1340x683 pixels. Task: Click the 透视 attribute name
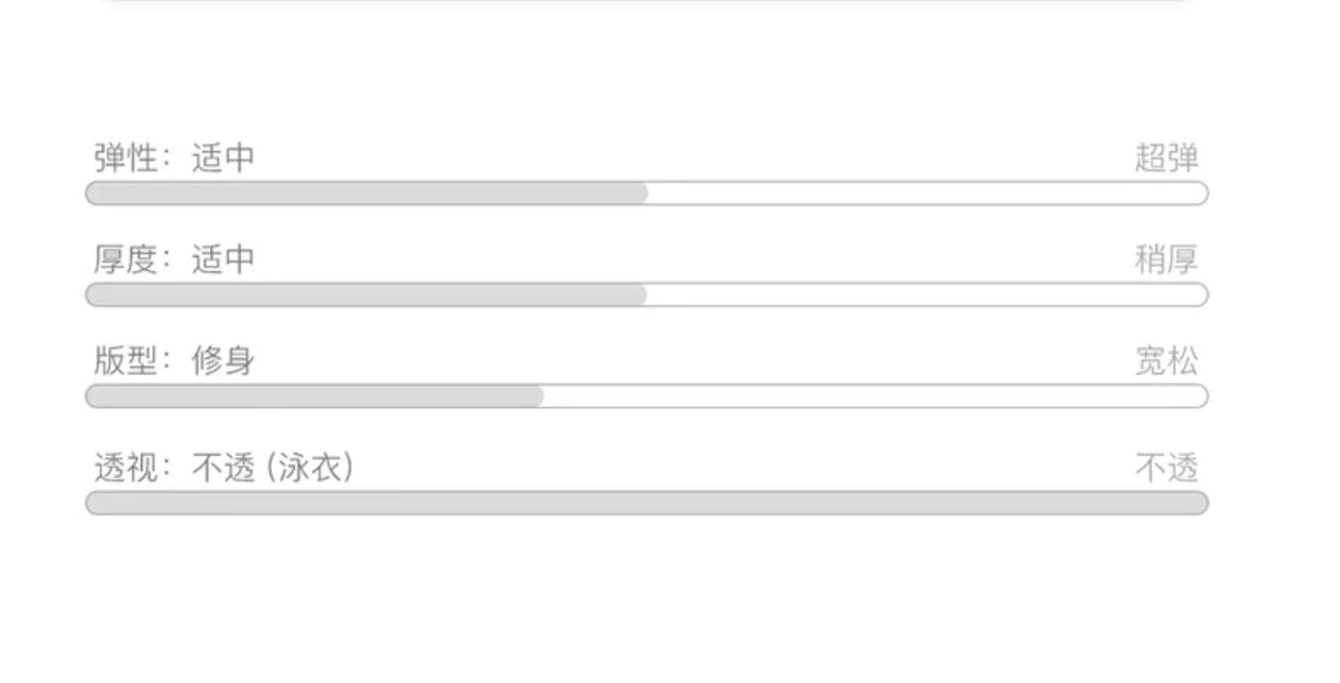tap(126, 468)
